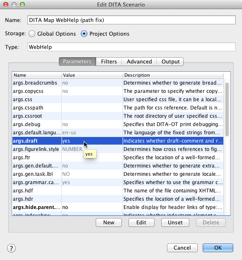242x260 pixels.
Task: Click the NUMBER value of args.figurelink.style
Action: (72, 149)
